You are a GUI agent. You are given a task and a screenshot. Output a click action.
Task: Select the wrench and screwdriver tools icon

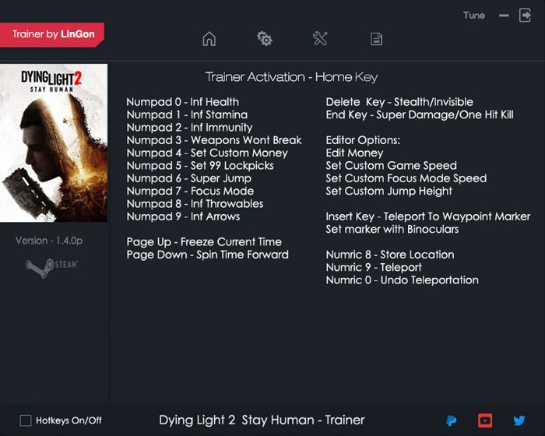[320, 39]
